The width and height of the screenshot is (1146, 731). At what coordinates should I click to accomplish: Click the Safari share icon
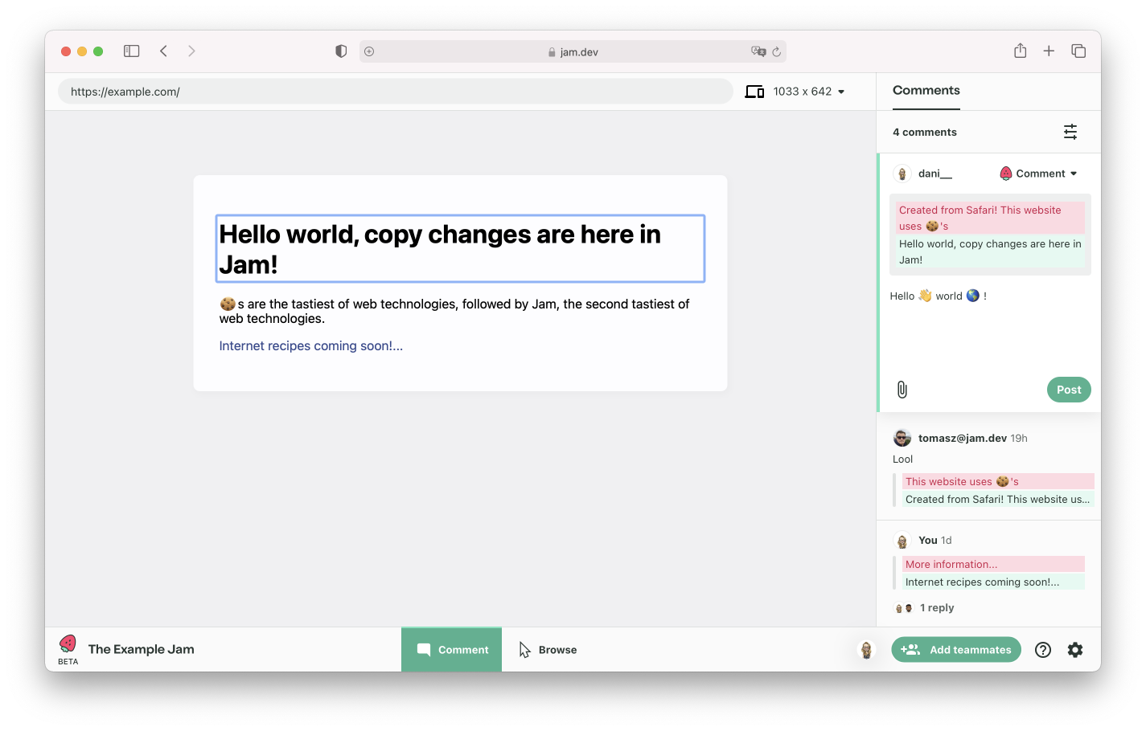(x=1020, y=51)
